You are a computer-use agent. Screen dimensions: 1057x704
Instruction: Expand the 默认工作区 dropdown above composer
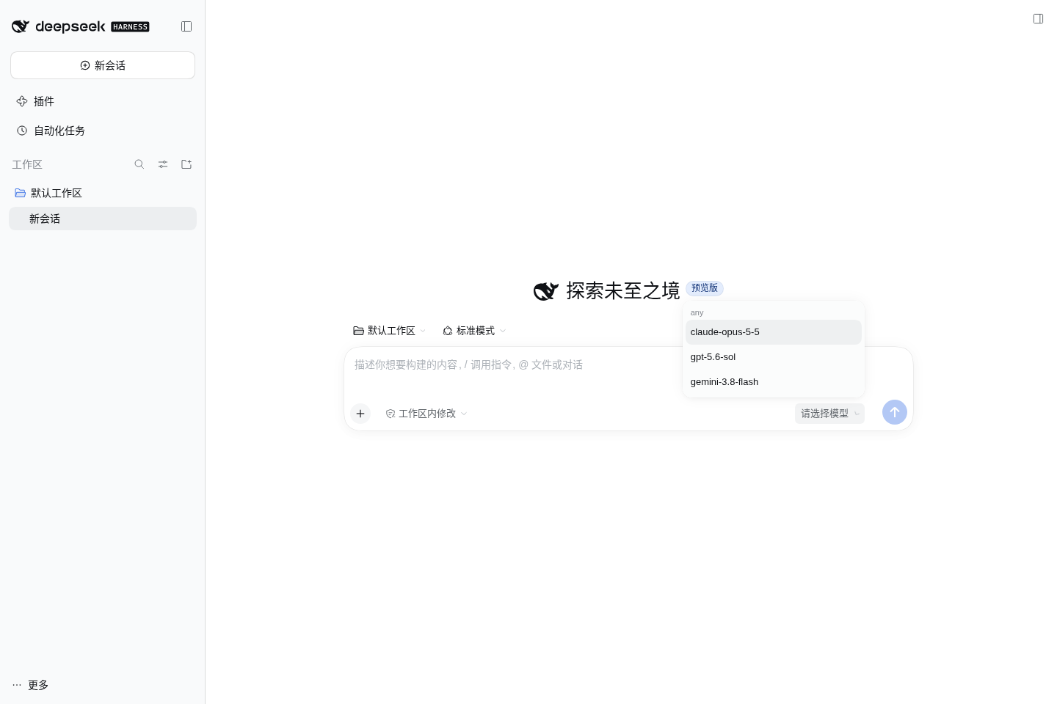tap(390, 331)
